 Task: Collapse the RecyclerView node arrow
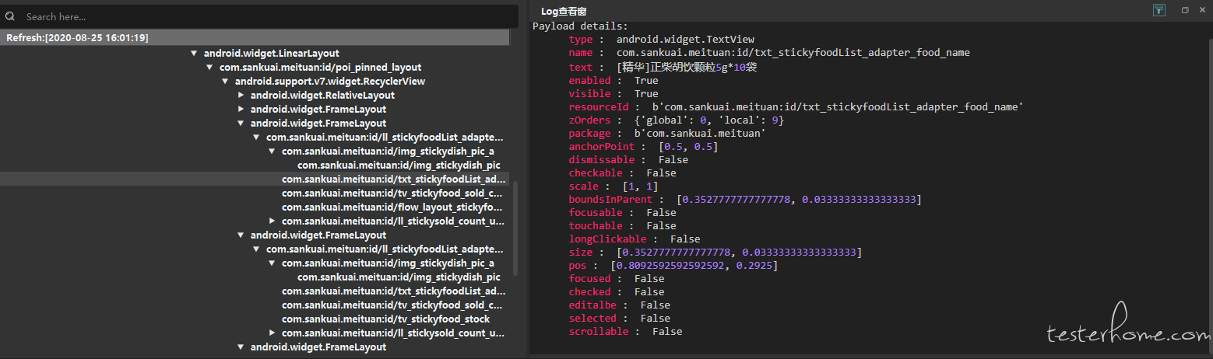pyautogui.click(x=225, y=82)
